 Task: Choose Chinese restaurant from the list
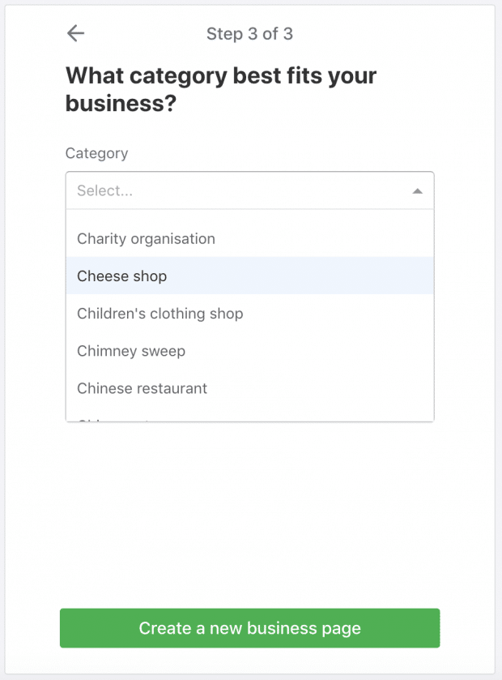[x=142, y=388]
